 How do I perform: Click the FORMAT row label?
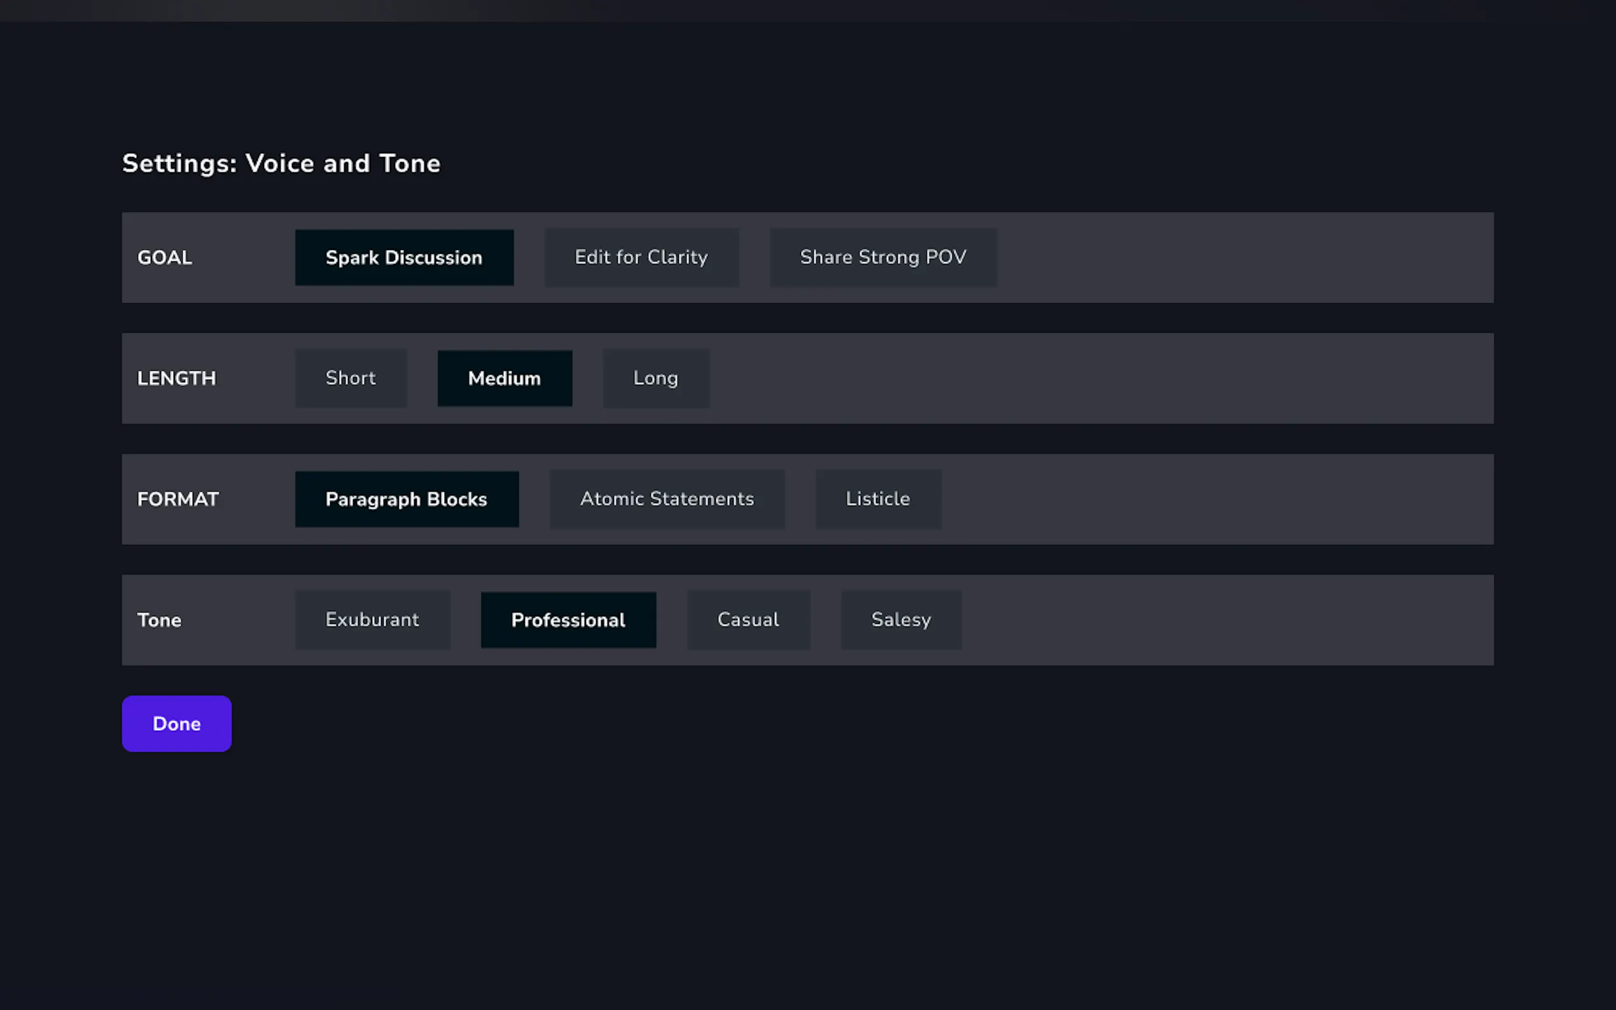coord(178,500)
